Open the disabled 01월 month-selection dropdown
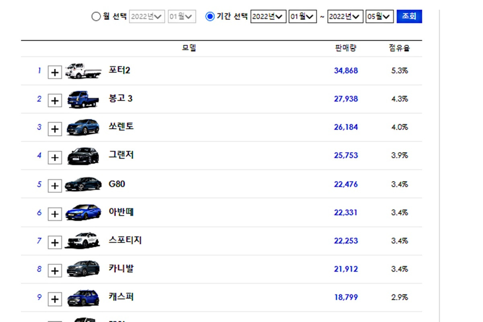 (182, 17)
